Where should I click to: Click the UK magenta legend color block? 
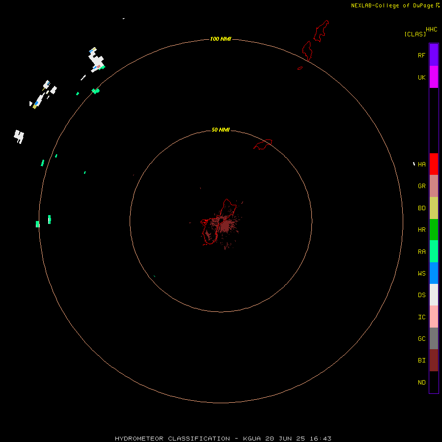click(434, 77)
